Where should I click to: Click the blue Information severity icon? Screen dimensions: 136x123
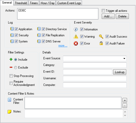76,29
